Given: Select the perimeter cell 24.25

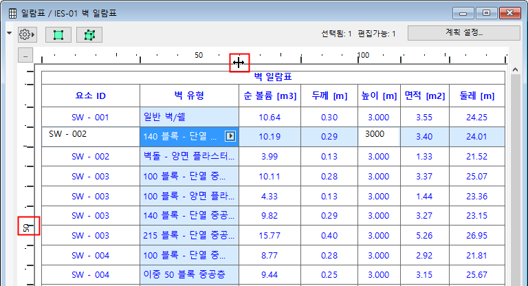Looking at the screenshot, I should coord(477,118).
